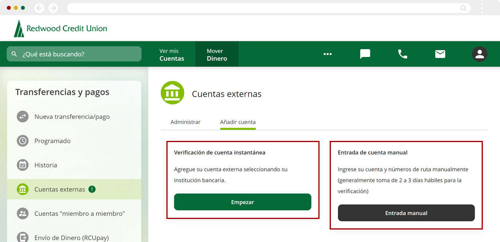Click the ¿Qué está buscando? search field
The image size is (500, 242).
pyautogui.click(x=74, y=54)
